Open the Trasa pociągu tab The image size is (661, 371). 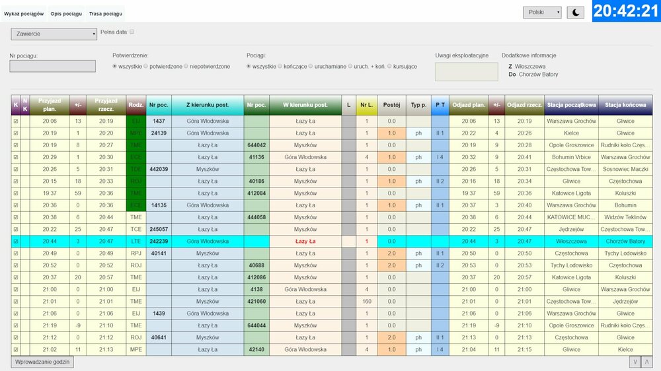pyautogui.click(x=106, y=14)
